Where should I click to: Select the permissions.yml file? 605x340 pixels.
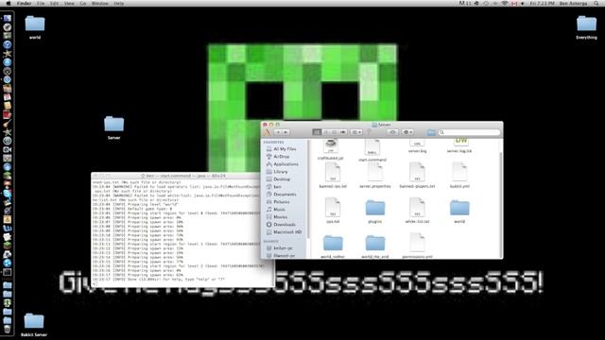tap(417, 246)
